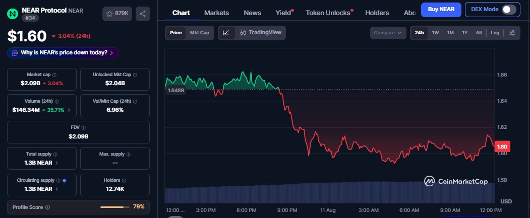The width and height of the screenshot is (530, 218).
Task: Open info icon next to Market cap
Action: [54, 75]
